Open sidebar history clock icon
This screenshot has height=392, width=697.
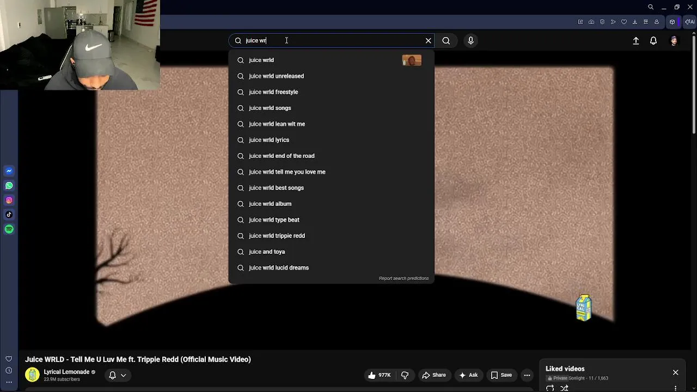coord(9,371)
